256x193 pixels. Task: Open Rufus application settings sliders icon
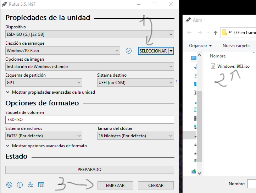click(x=30, y=185)
